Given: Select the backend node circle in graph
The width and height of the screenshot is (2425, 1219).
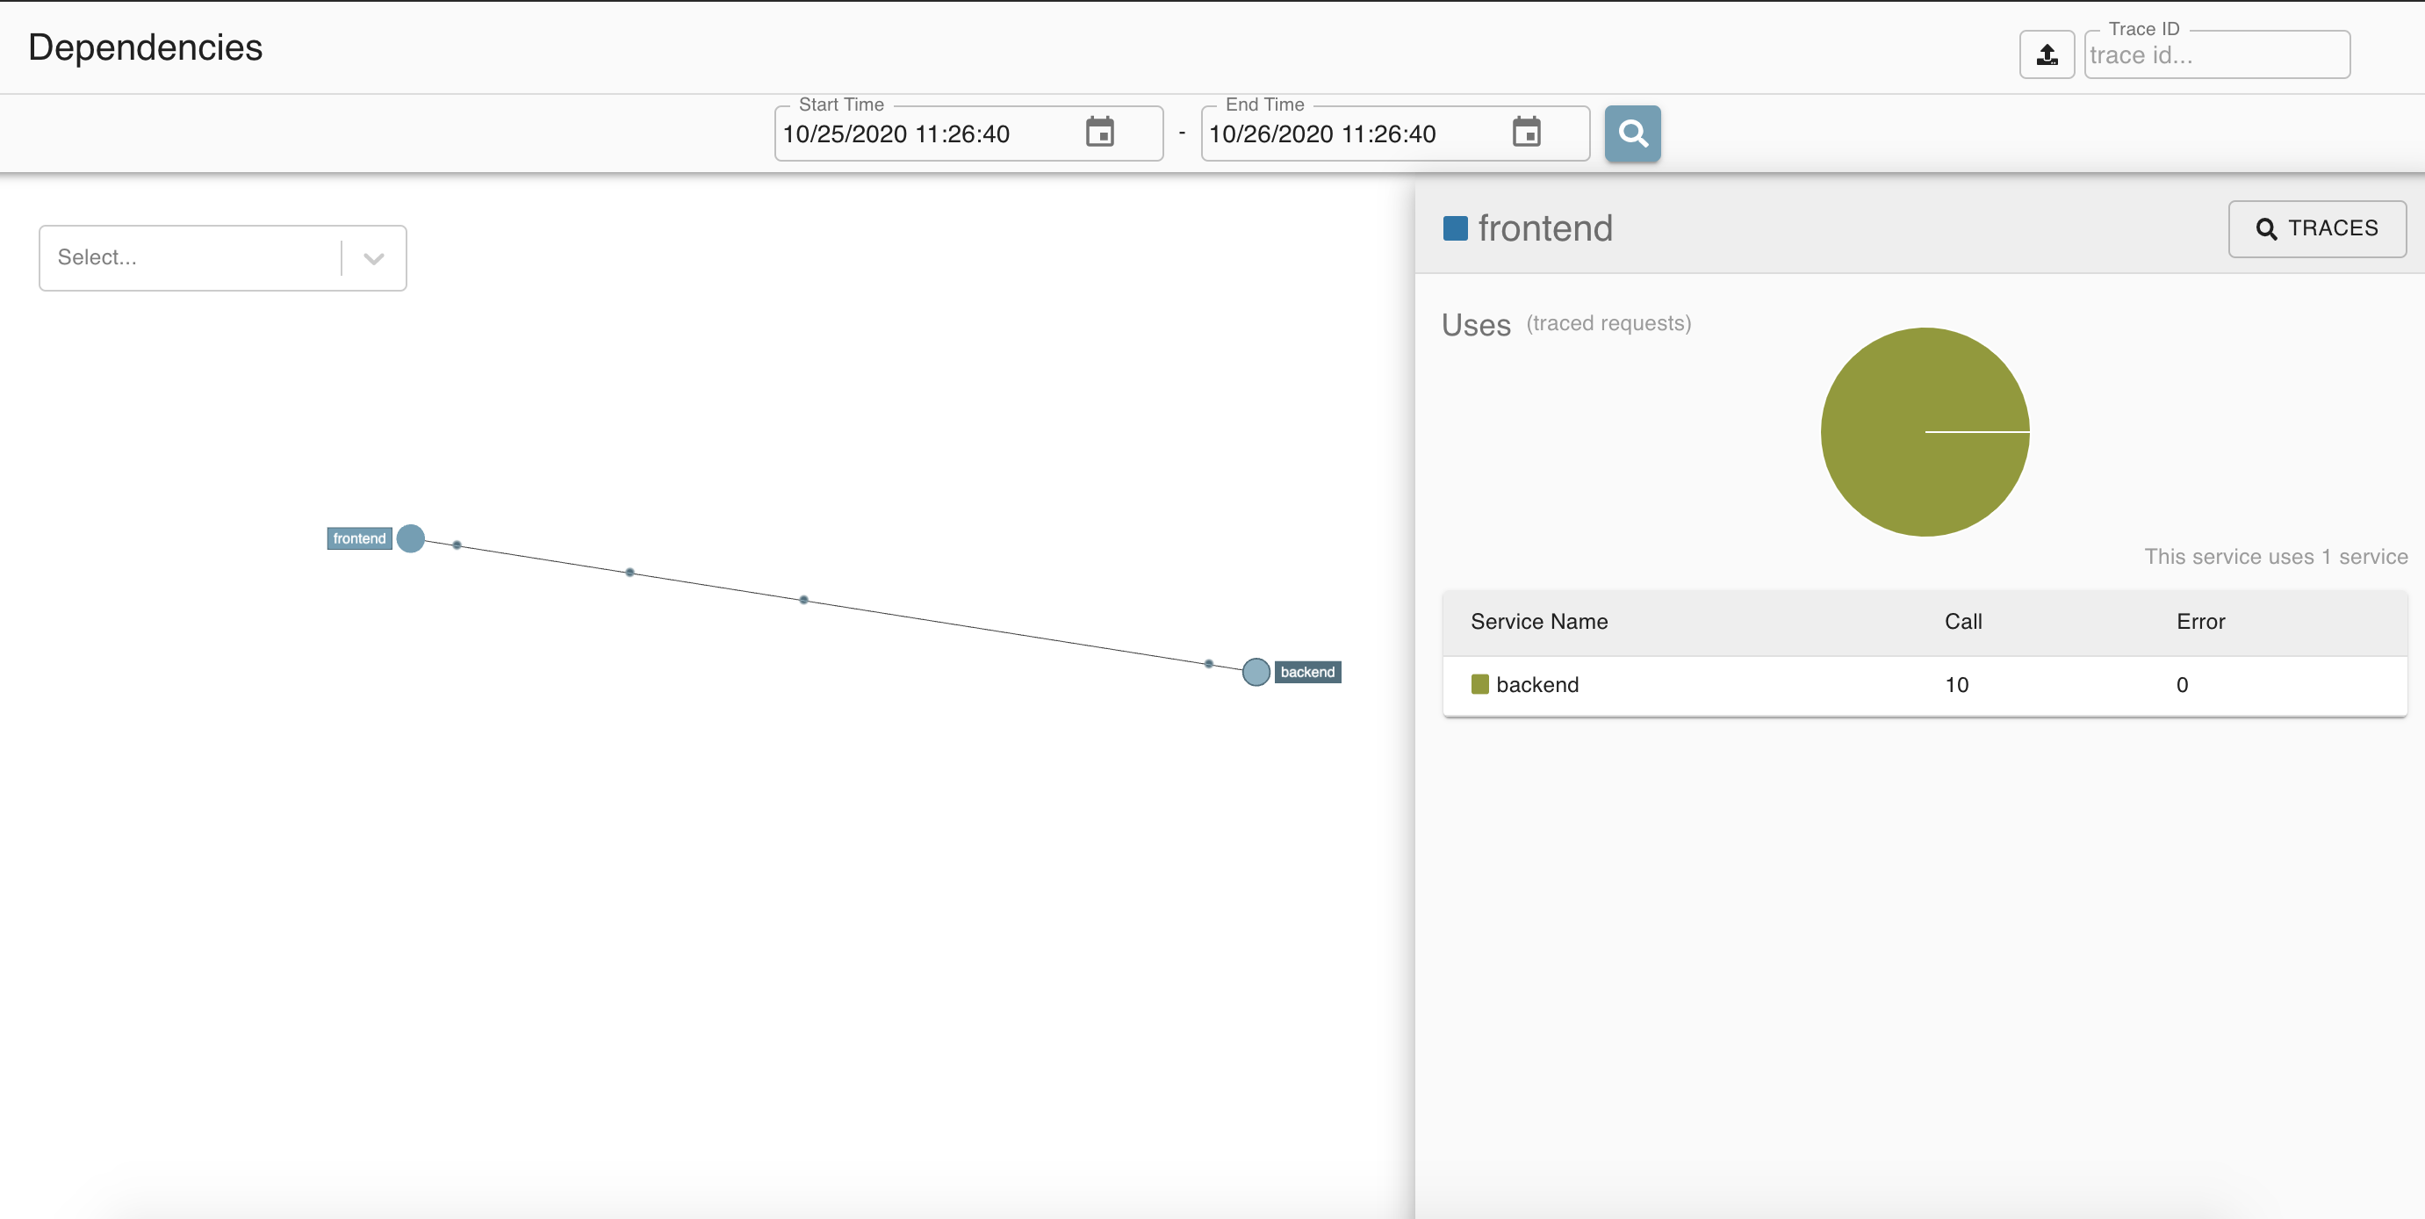Looking at the screenshot, I should click(x=1256, y=672).
